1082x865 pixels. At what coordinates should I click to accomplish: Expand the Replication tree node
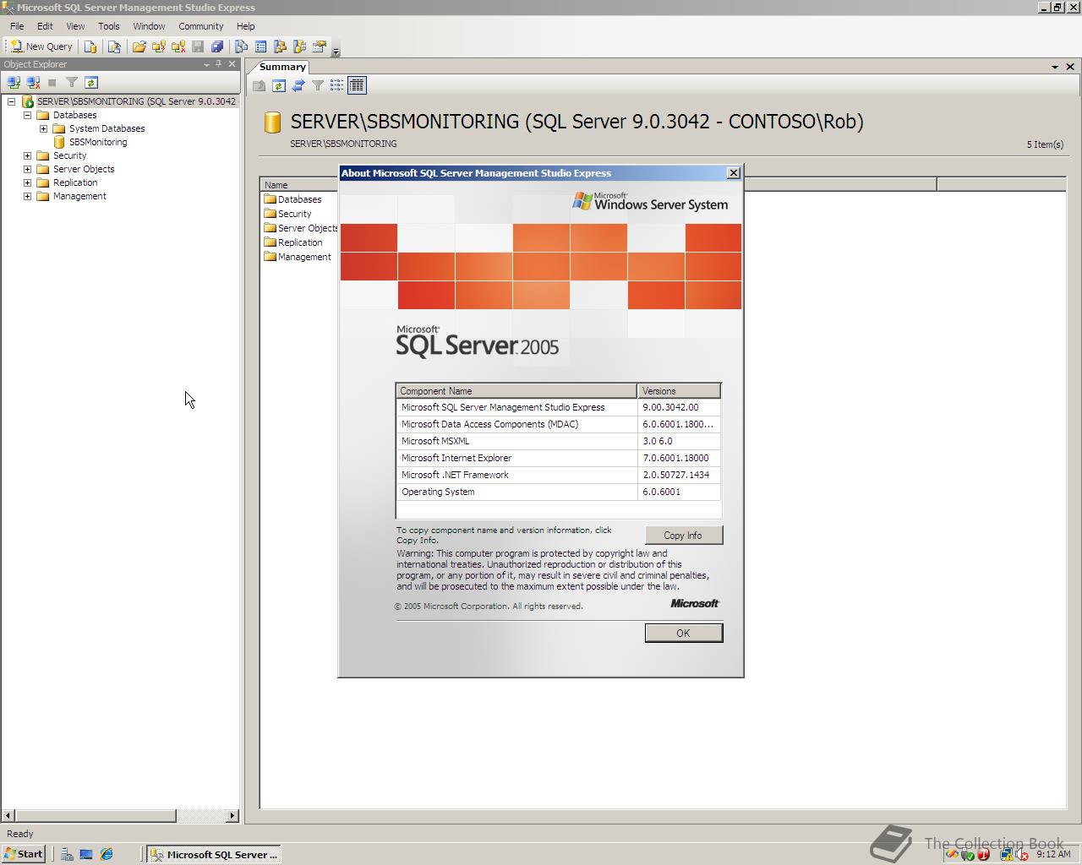tap(27, 182)
